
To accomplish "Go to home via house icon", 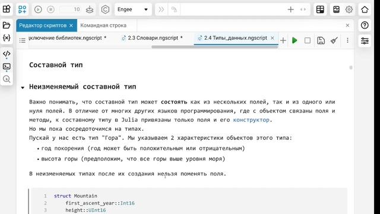I will click(x=365, y=10).
